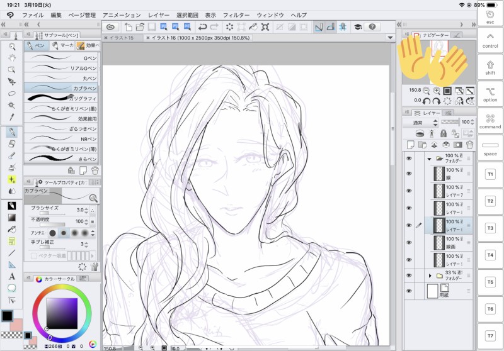Open the レイヤー menu

159,15
